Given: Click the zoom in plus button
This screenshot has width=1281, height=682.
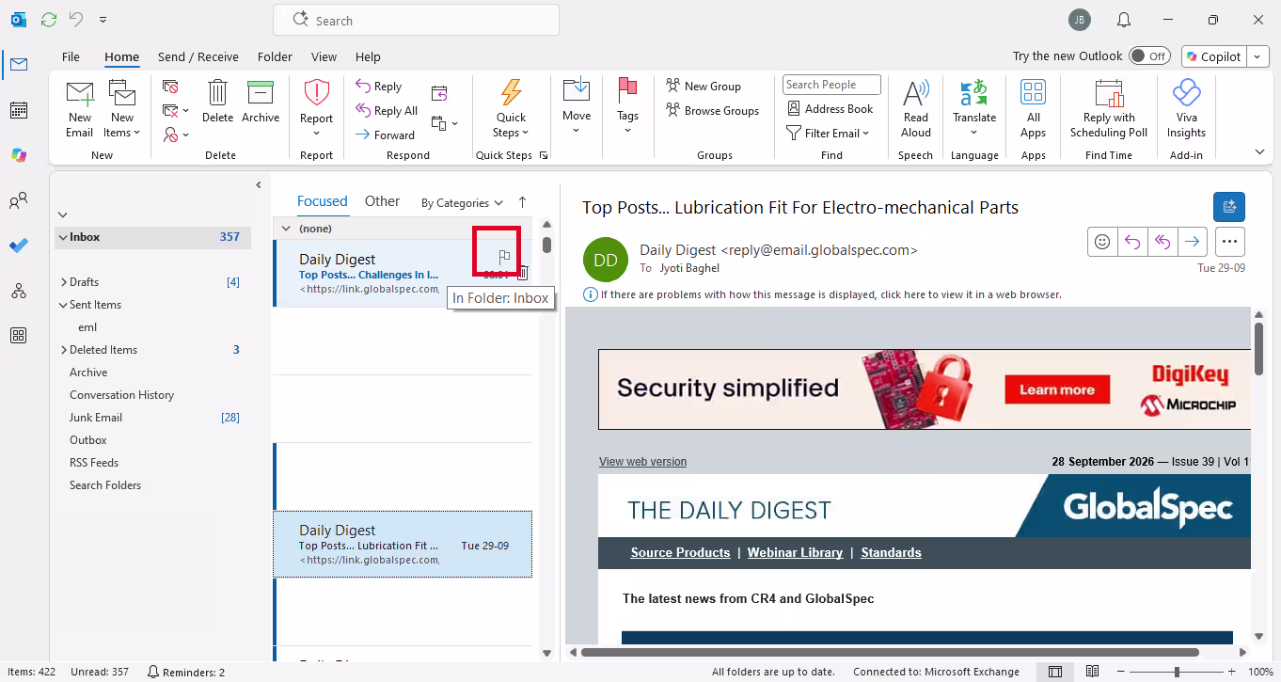Looking at the screenshot, I should pos(1230,672).
